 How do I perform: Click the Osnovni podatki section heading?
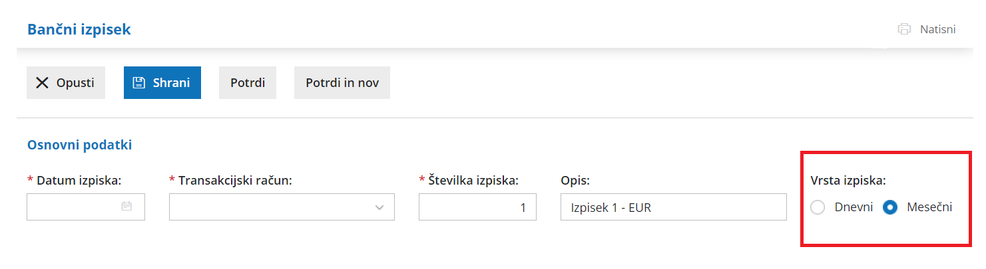pos(79,145)
